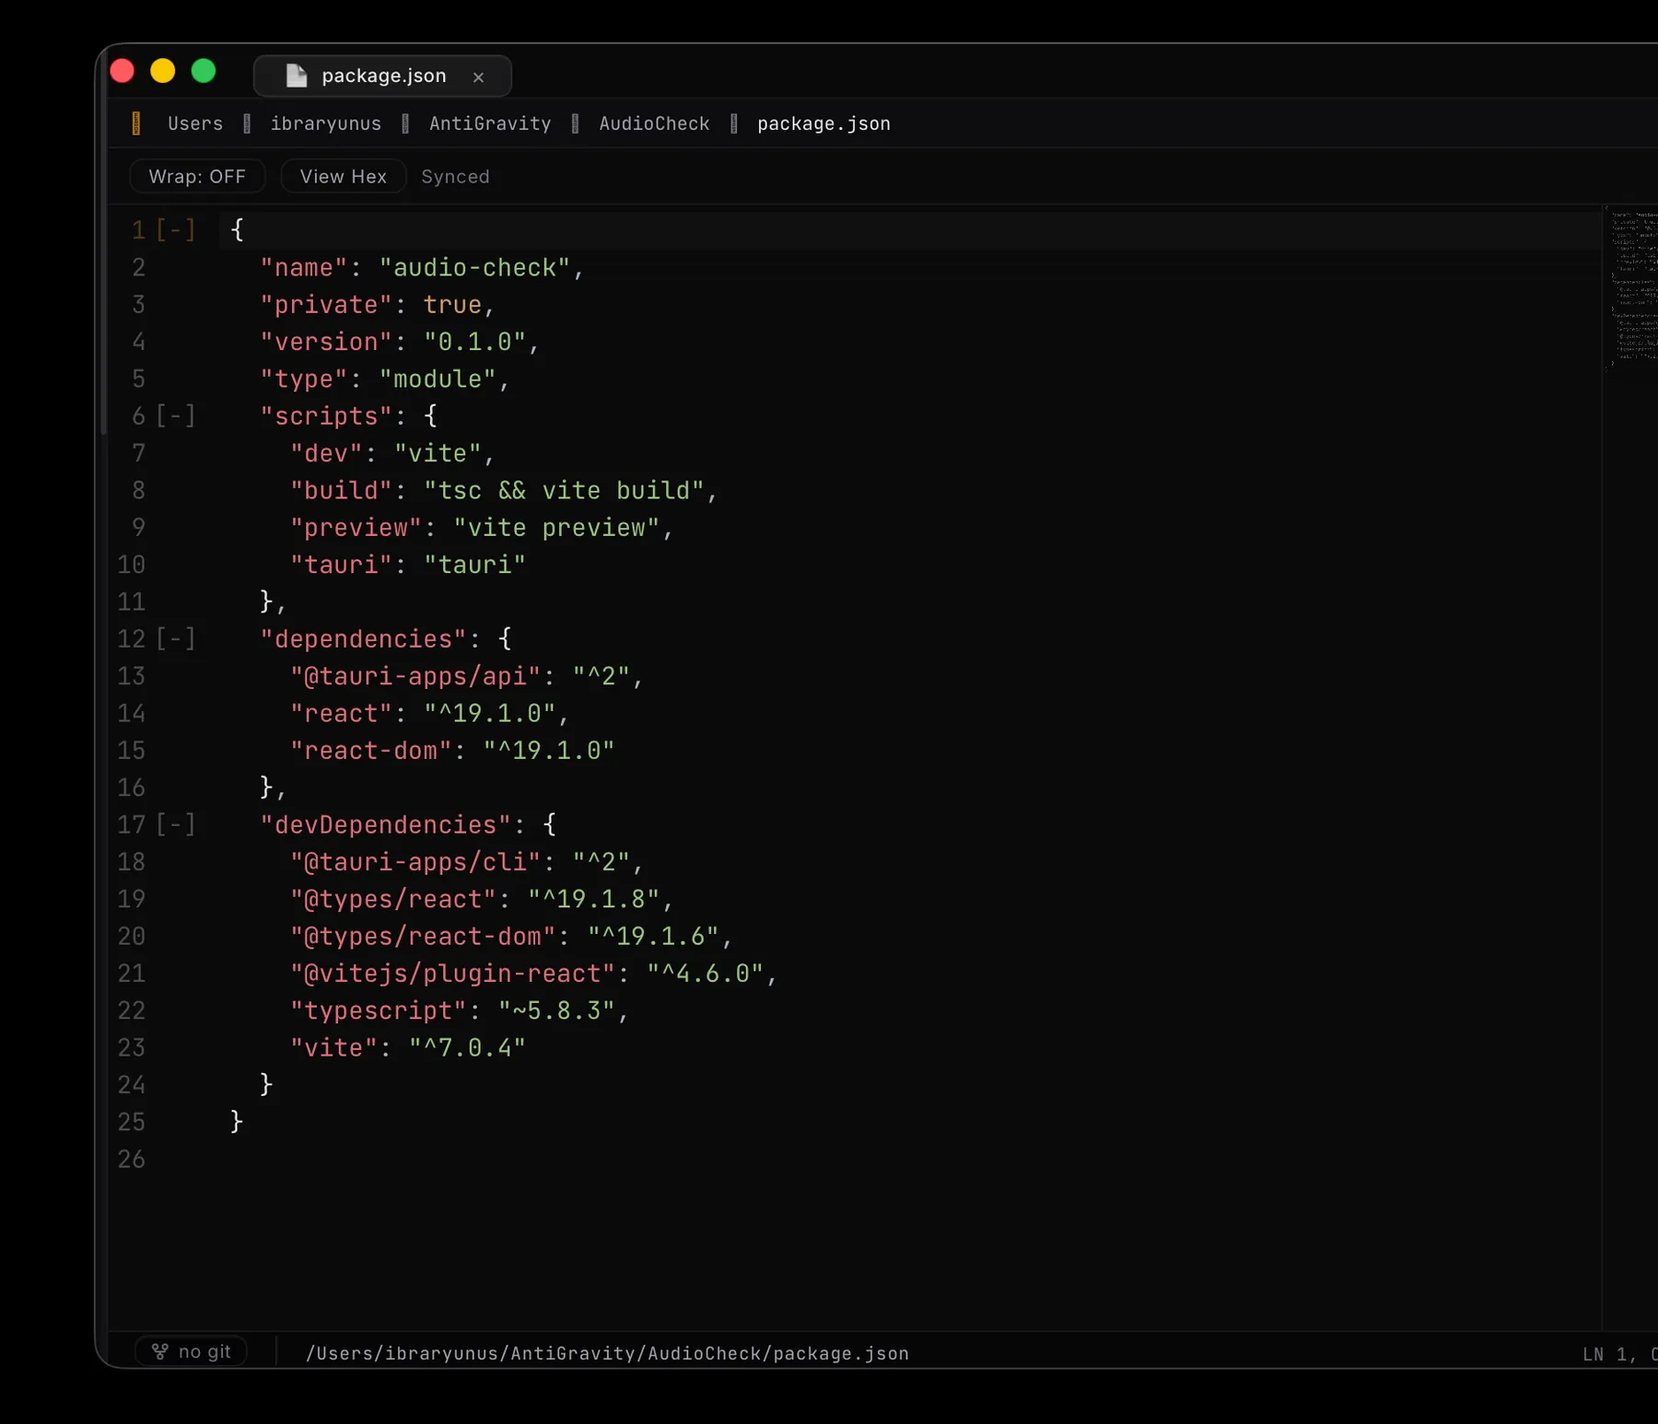The width and height of the screenshot is (1658, 1424).
Task: Click the orange drive icon in breadcrumb
Action: click(136, 123)
